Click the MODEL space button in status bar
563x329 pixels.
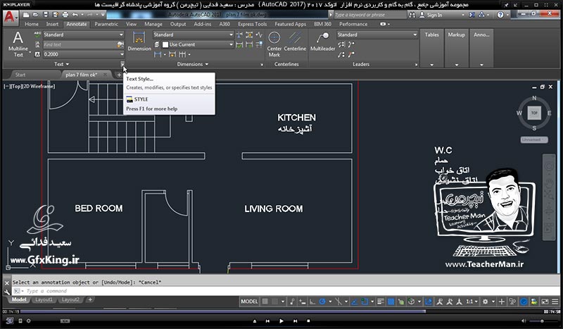click(249, 302)
